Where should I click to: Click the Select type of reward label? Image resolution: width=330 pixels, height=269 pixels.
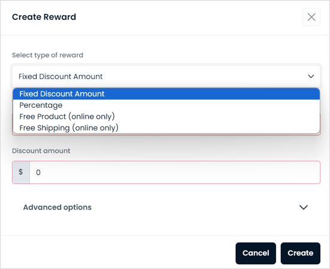47,55
